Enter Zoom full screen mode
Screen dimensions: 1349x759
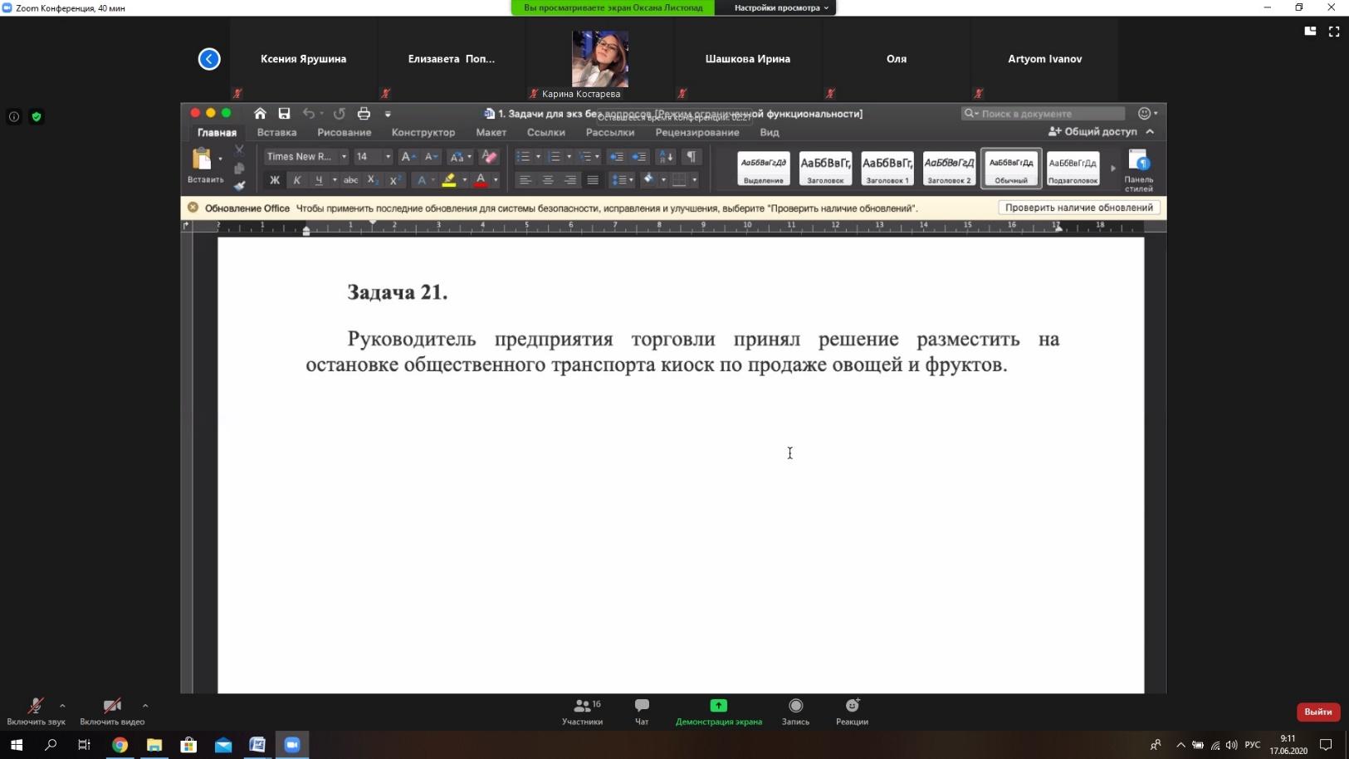coord(1334,32)
